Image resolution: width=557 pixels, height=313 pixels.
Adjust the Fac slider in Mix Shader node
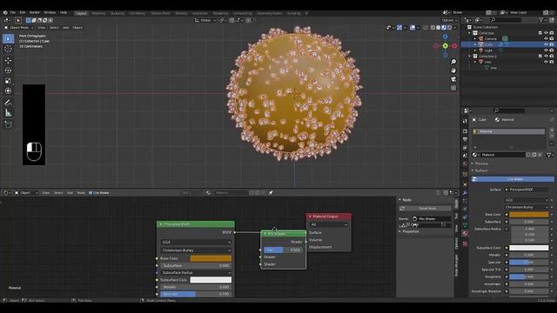284,250
